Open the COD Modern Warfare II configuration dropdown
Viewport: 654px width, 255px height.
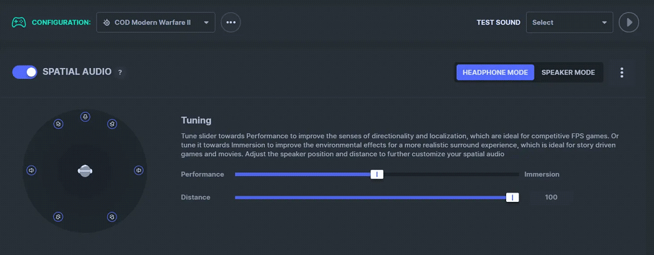[156, 22]
